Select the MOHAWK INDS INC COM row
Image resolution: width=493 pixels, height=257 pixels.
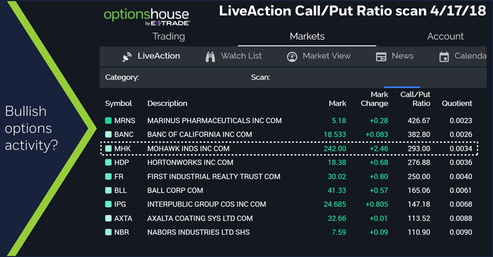[x=188, y=149]
